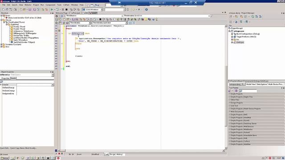Viewport: 285px width, 160px height.
Task: Expand Target Platforms (Win32) node
Action: (232, 36)
